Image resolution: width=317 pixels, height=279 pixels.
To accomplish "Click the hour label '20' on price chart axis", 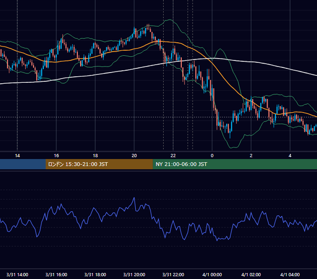I will [x=134, y=156].
